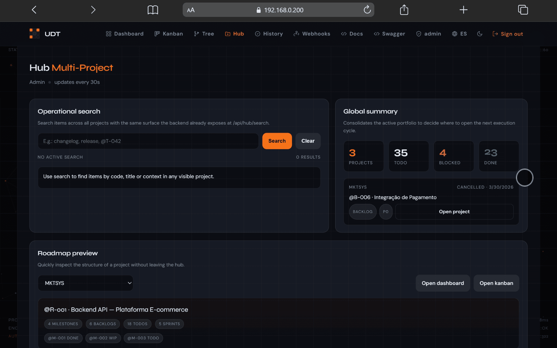Focus the operational search input field
The height and width of the screenshot is (348, 557).
click(148, 141)
